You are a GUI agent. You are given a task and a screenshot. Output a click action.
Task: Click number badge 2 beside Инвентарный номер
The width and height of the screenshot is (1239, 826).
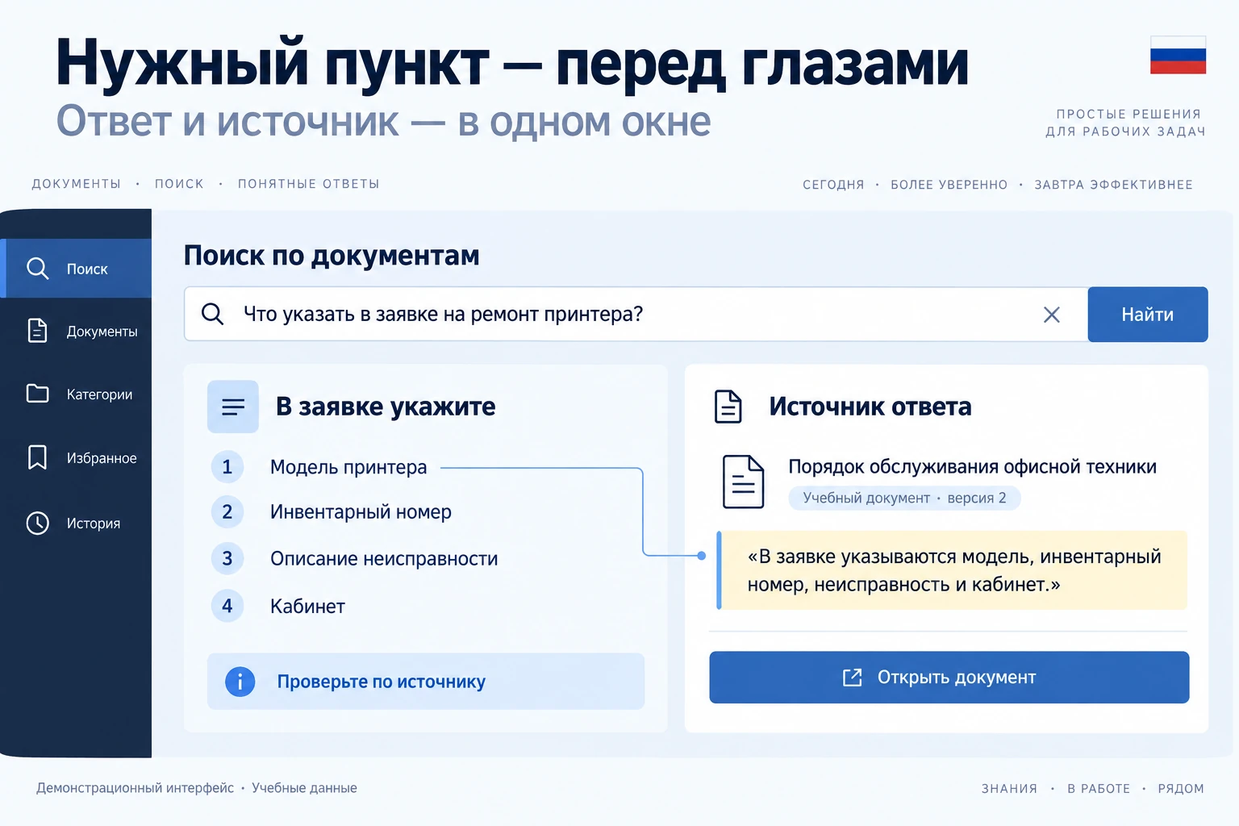(x=227, y=511)
